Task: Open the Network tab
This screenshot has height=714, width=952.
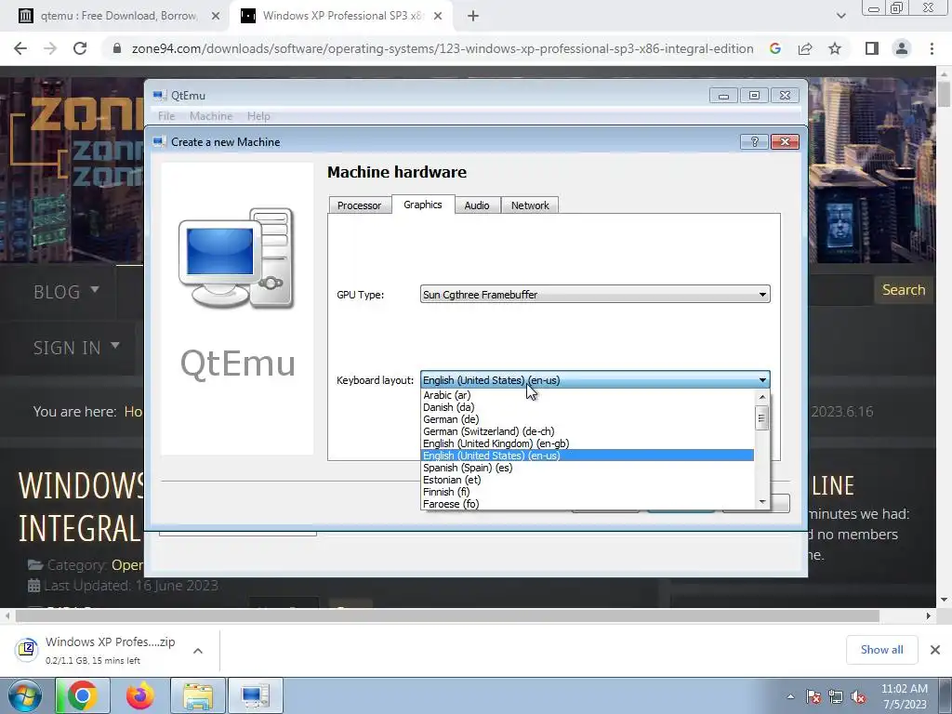Action: coord(530,205)
